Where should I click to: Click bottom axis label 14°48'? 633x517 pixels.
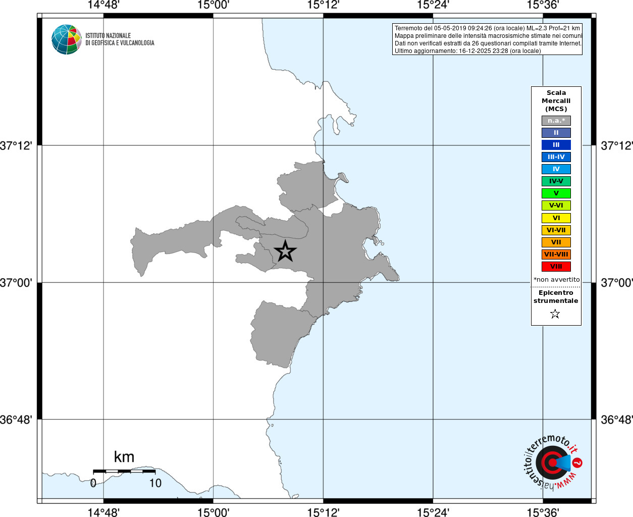[x=103, y=512]
